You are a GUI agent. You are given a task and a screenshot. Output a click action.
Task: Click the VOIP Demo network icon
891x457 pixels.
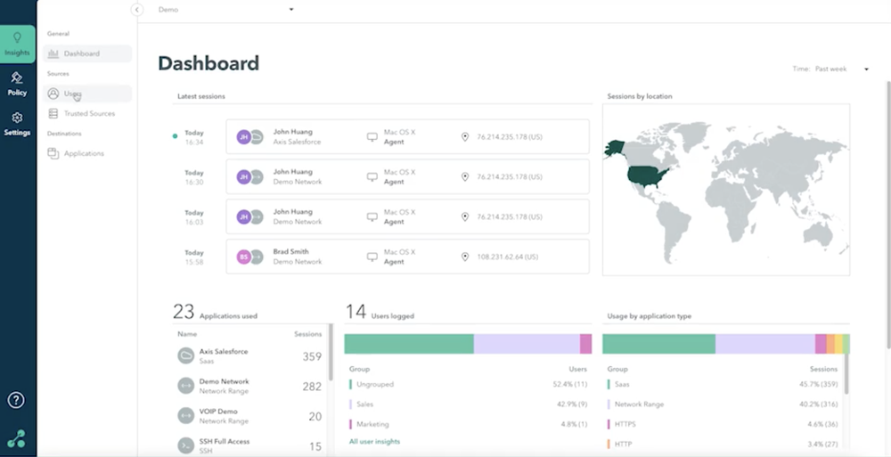(186, 416)
